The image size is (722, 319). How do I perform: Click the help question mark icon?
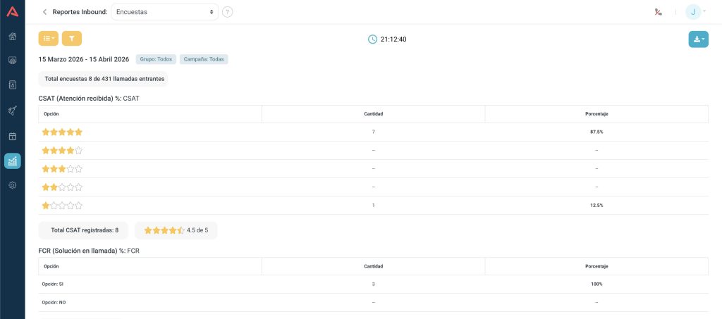click(x=227, y=12)
